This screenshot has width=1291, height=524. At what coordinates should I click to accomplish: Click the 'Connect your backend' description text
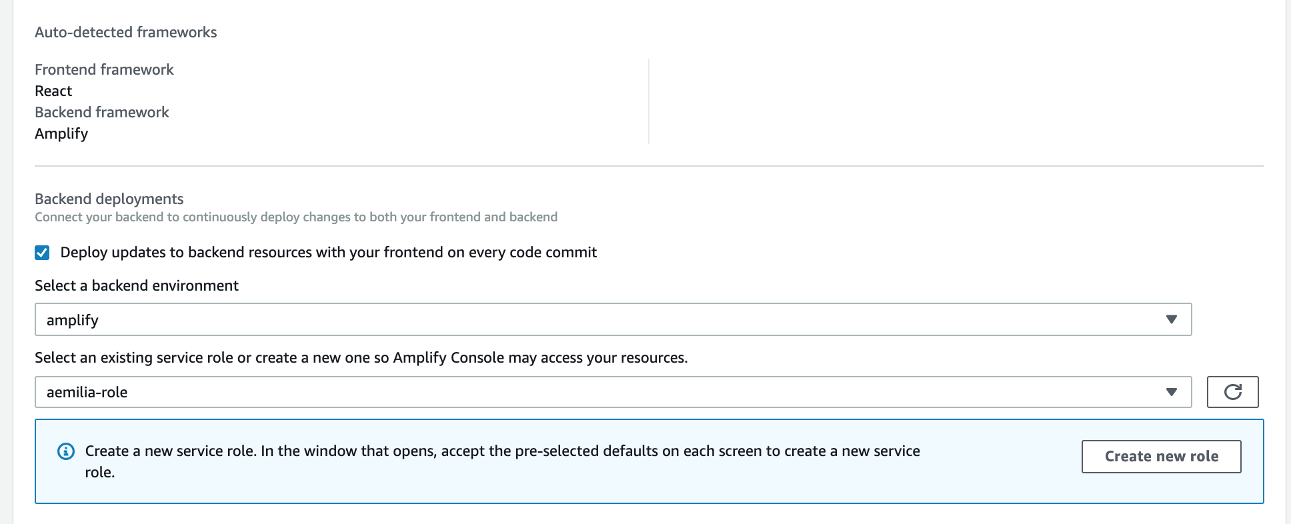click(x=295, y=217)
